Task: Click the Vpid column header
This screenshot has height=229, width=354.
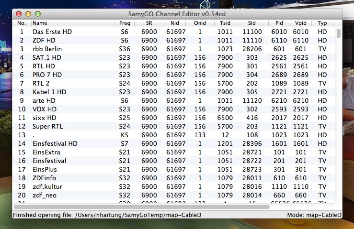Action: pyautogui.click(x=301, y=23)
